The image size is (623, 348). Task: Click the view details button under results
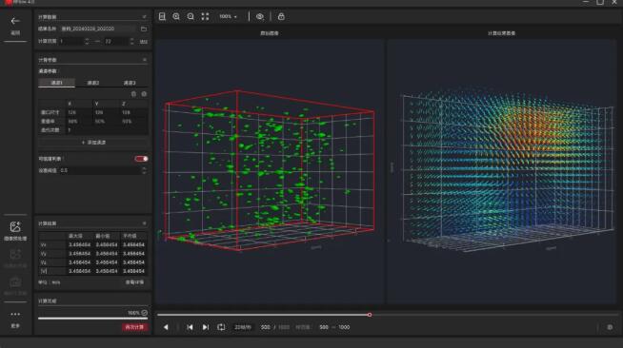(x=134, y=282)
